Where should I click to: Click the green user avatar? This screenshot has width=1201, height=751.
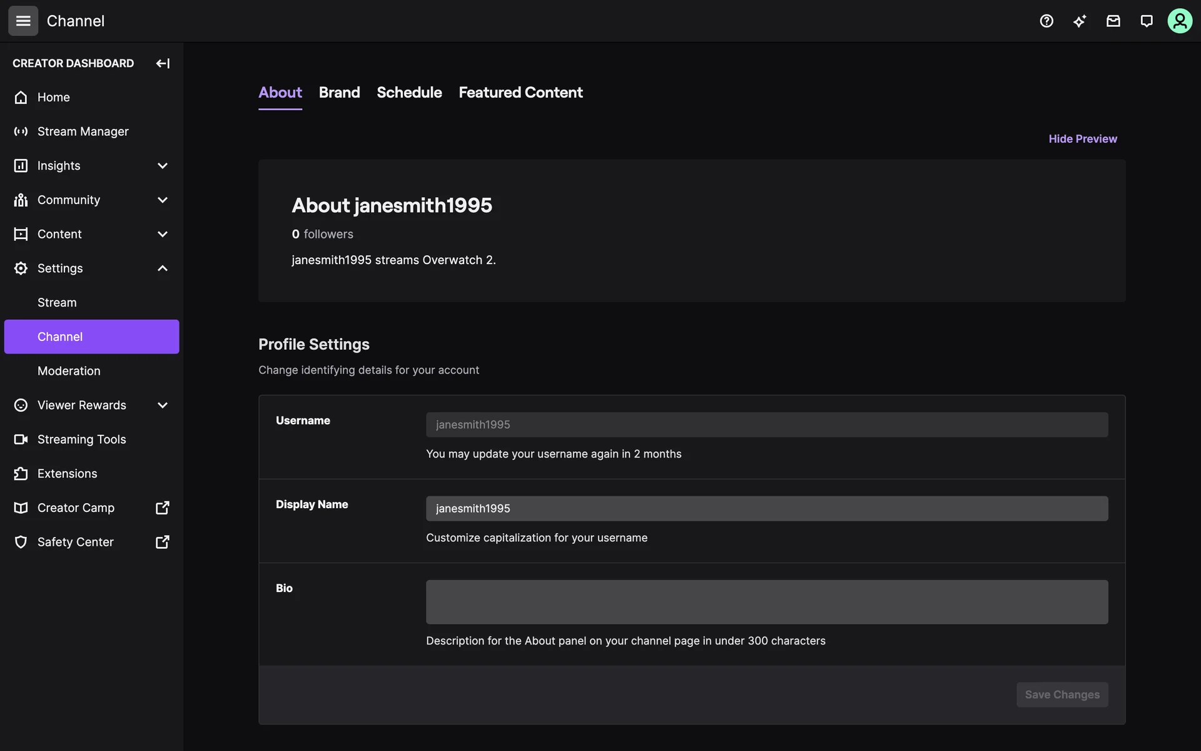pyautogui.click(x=1179, y=21)
